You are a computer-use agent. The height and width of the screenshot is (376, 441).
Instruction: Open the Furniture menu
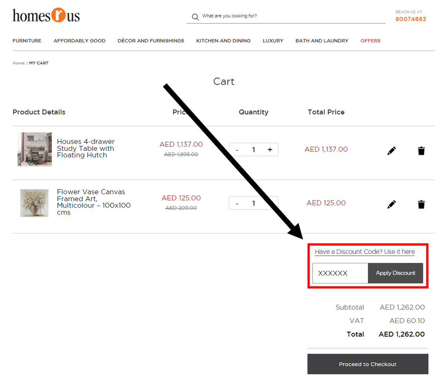click(x=27, y=41)
